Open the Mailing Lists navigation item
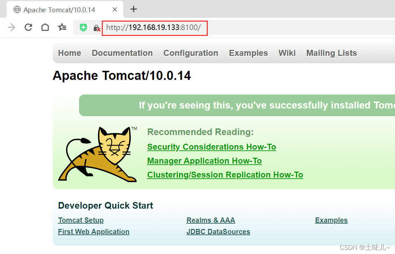The height and width of the screenshot is (254, 395). click(332, 53)
